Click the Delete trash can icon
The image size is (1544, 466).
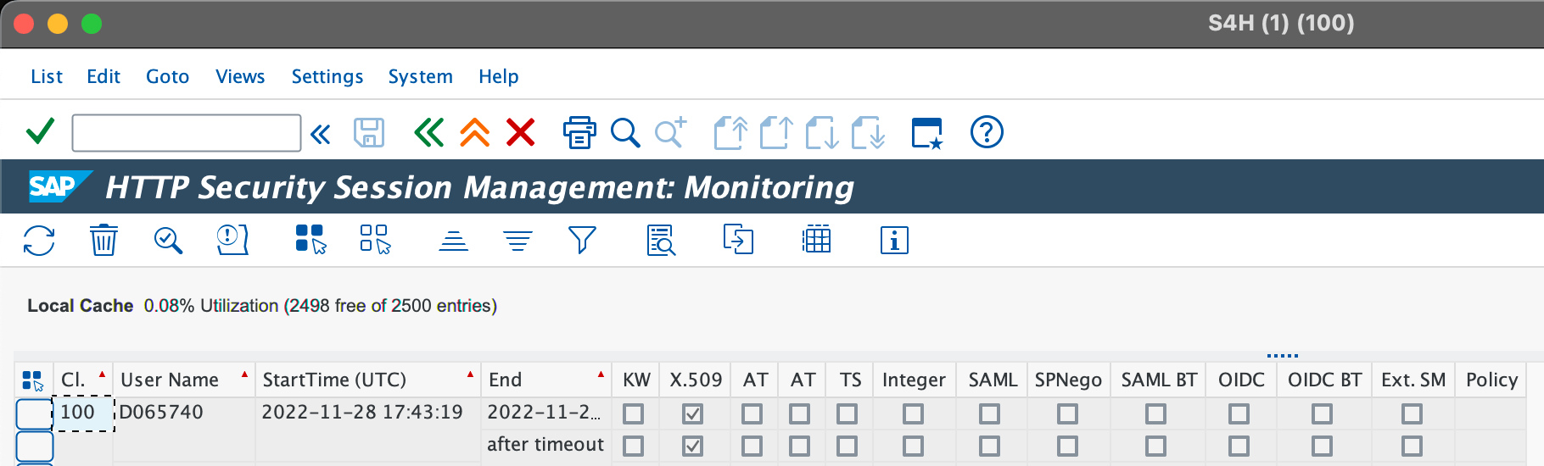pyautogui.click(x=103, y=241)
